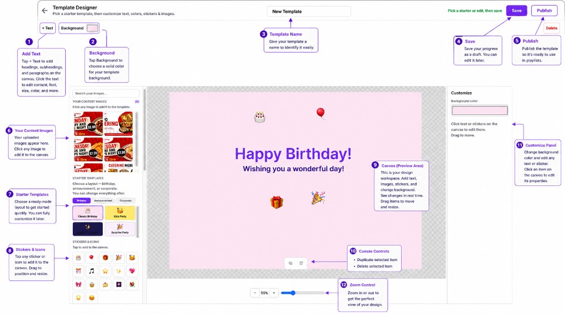Add the party popper sticker from the sticker grid
Image resolution: width=565 pixels, height=314 pixels.
click(x=119, y=258)
